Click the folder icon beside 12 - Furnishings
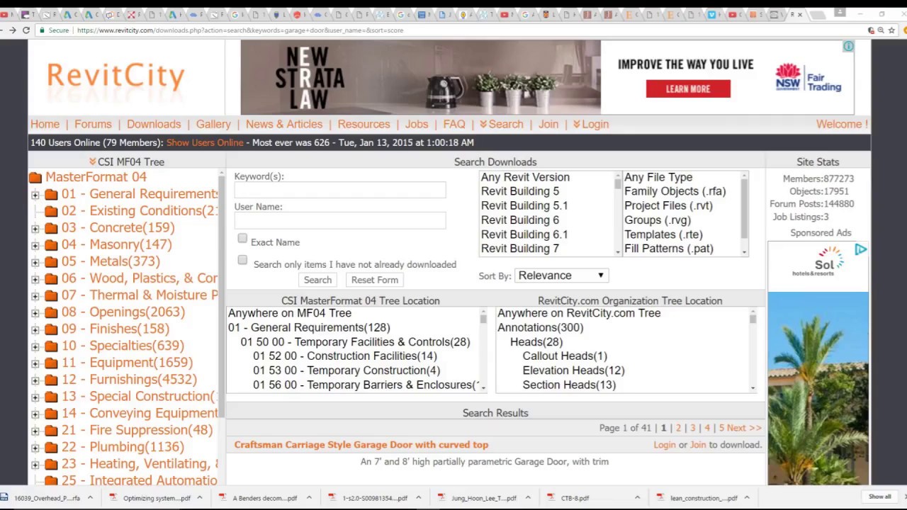Image resolution: width=907 pixels, height=510 pixels. [x=51, y=380]
